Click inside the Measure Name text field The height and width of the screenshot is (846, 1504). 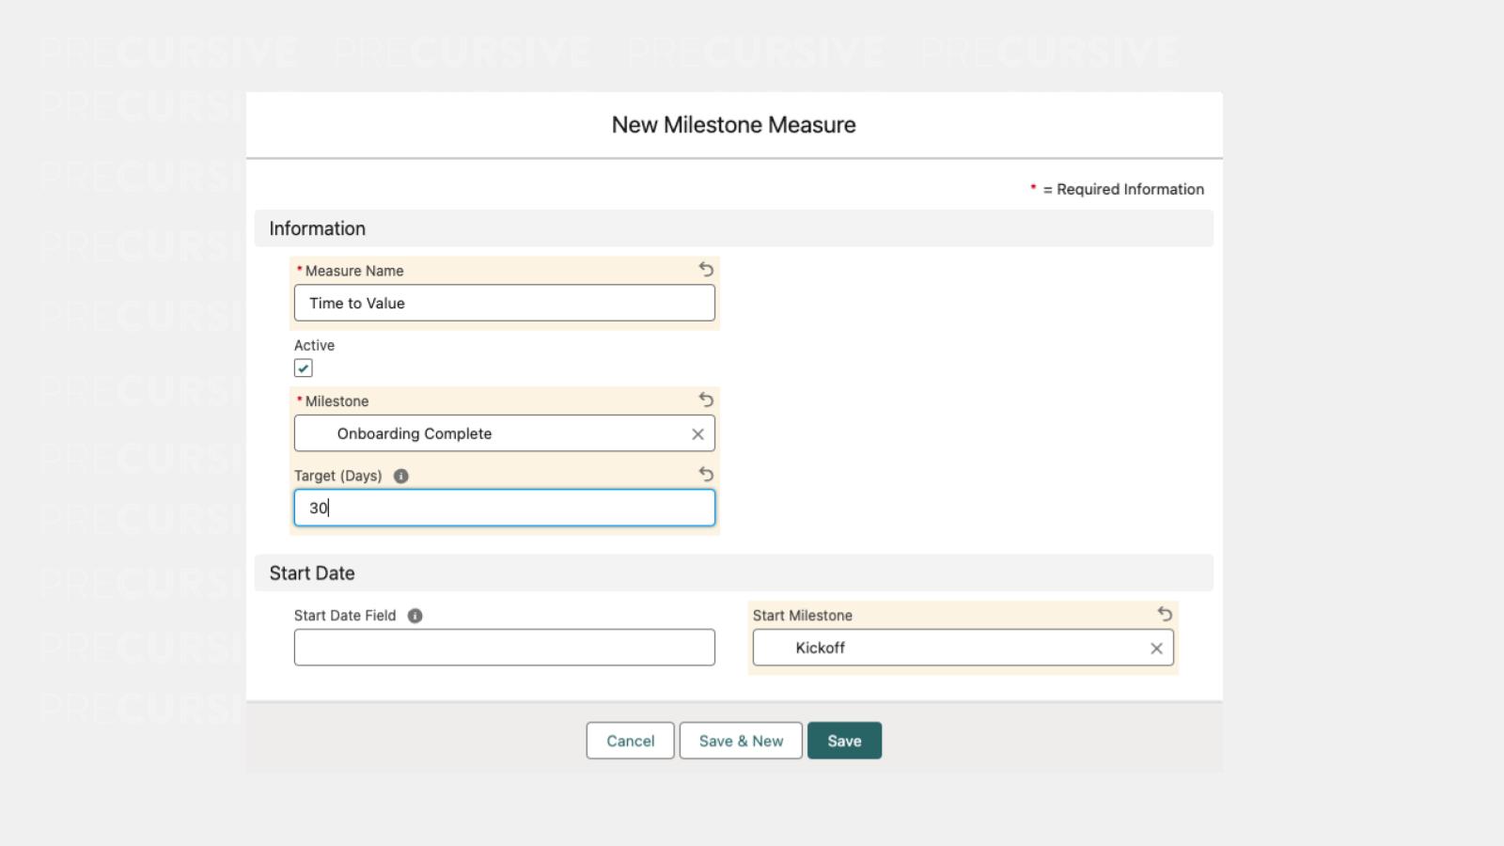click(x=505, y=303)
